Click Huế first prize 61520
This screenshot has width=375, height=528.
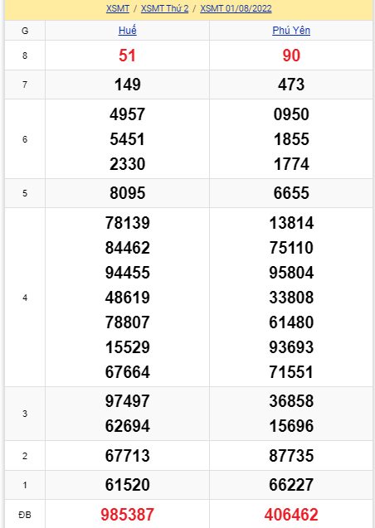click(x=128, y=485)
